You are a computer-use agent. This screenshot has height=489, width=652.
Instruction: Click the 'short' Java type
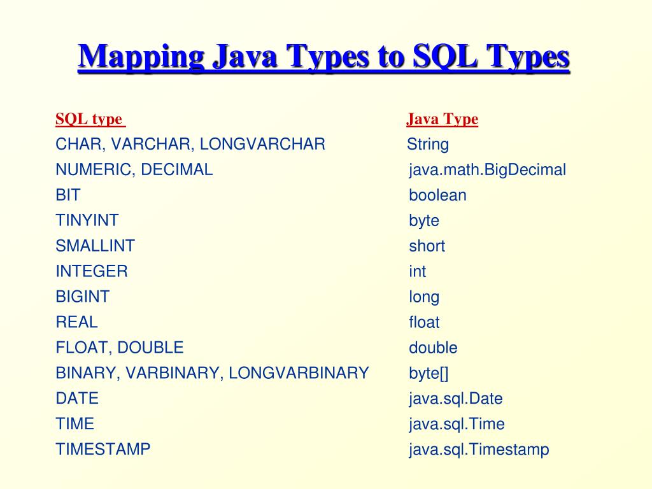coord(427,246)
